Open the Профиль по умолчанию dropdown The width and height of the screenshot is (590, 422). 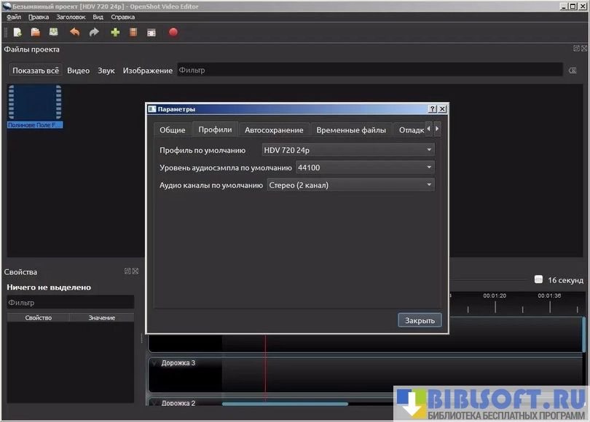coord(347,150)
